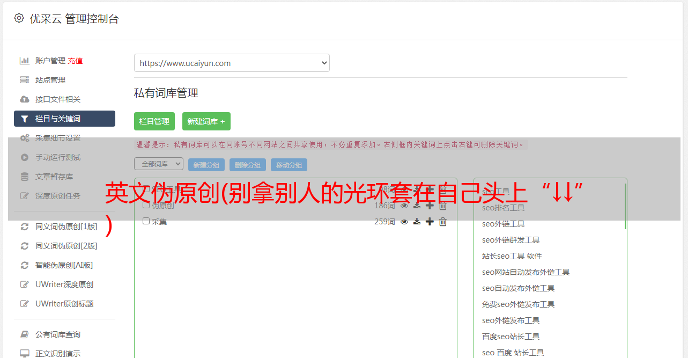Click the keyword list's green scrollbar

(625, 207)
